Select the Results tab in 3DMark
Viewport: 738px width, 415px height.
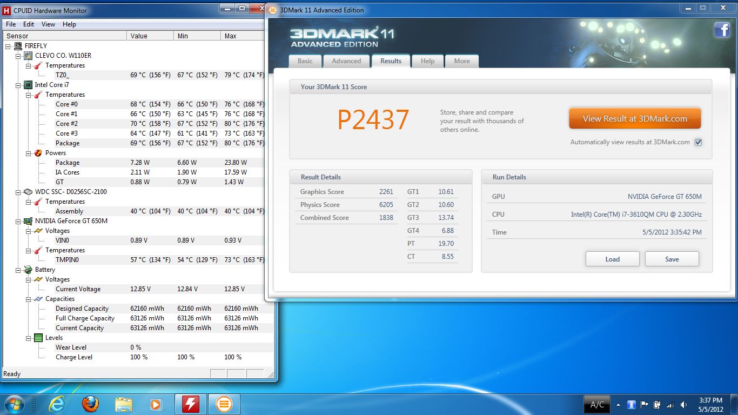(391, 61)
